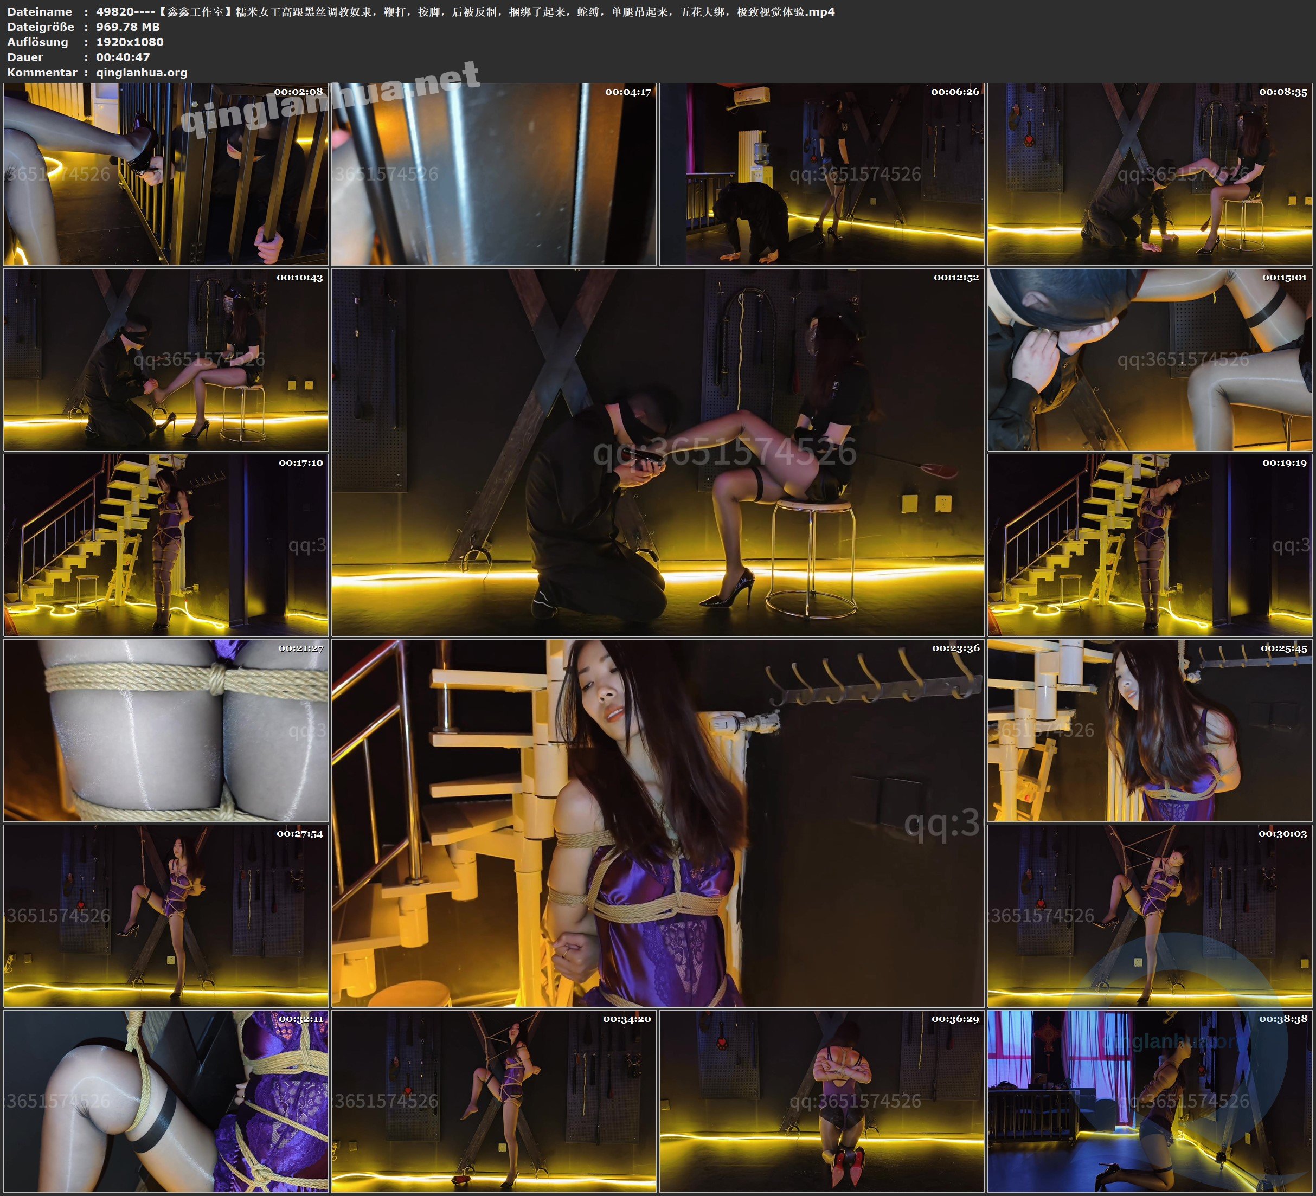Select the frame marked 00:17:10
Screen dimensions: 1316x1196
tap(166, 545)
